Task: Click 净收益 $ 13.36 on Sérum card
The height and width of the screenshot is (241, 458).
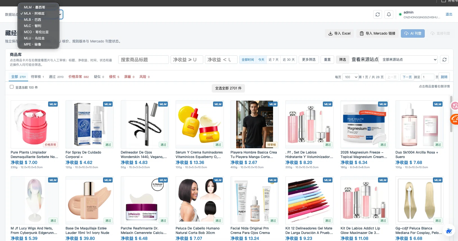Action: [x=190, y=163]
